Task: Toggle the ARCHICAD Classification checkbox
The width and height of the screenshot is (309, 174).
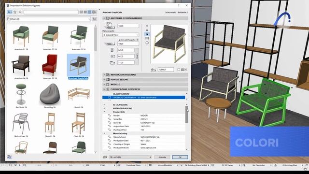Action: pyautogui.click(x=110, y=98)
